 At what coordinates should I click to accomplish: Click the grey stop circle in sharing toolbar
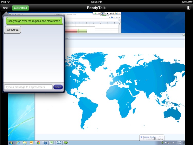tap(99, 13)
